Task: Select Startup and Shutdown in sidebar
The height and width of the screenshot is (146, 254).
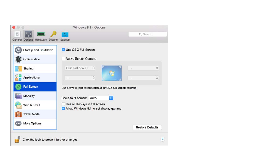Action: click(x=35, y=50)
